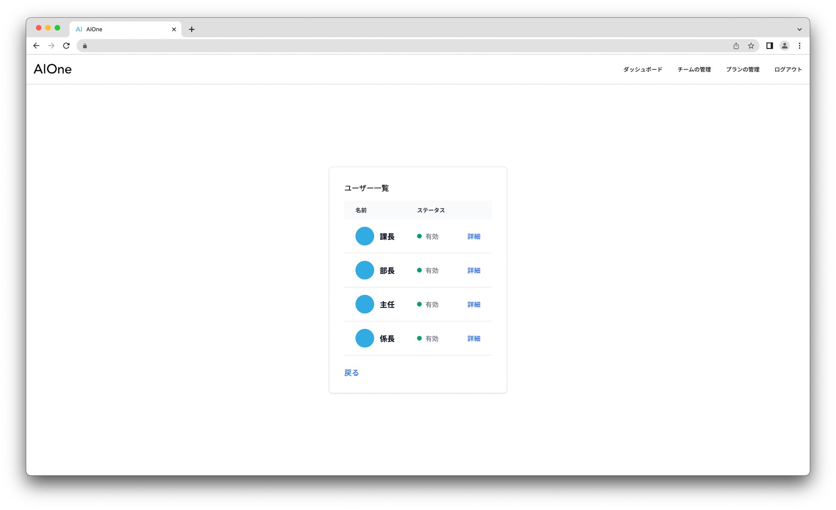Open プランの管理 navigation item
The image size is (836, 510).
point(743,69)
